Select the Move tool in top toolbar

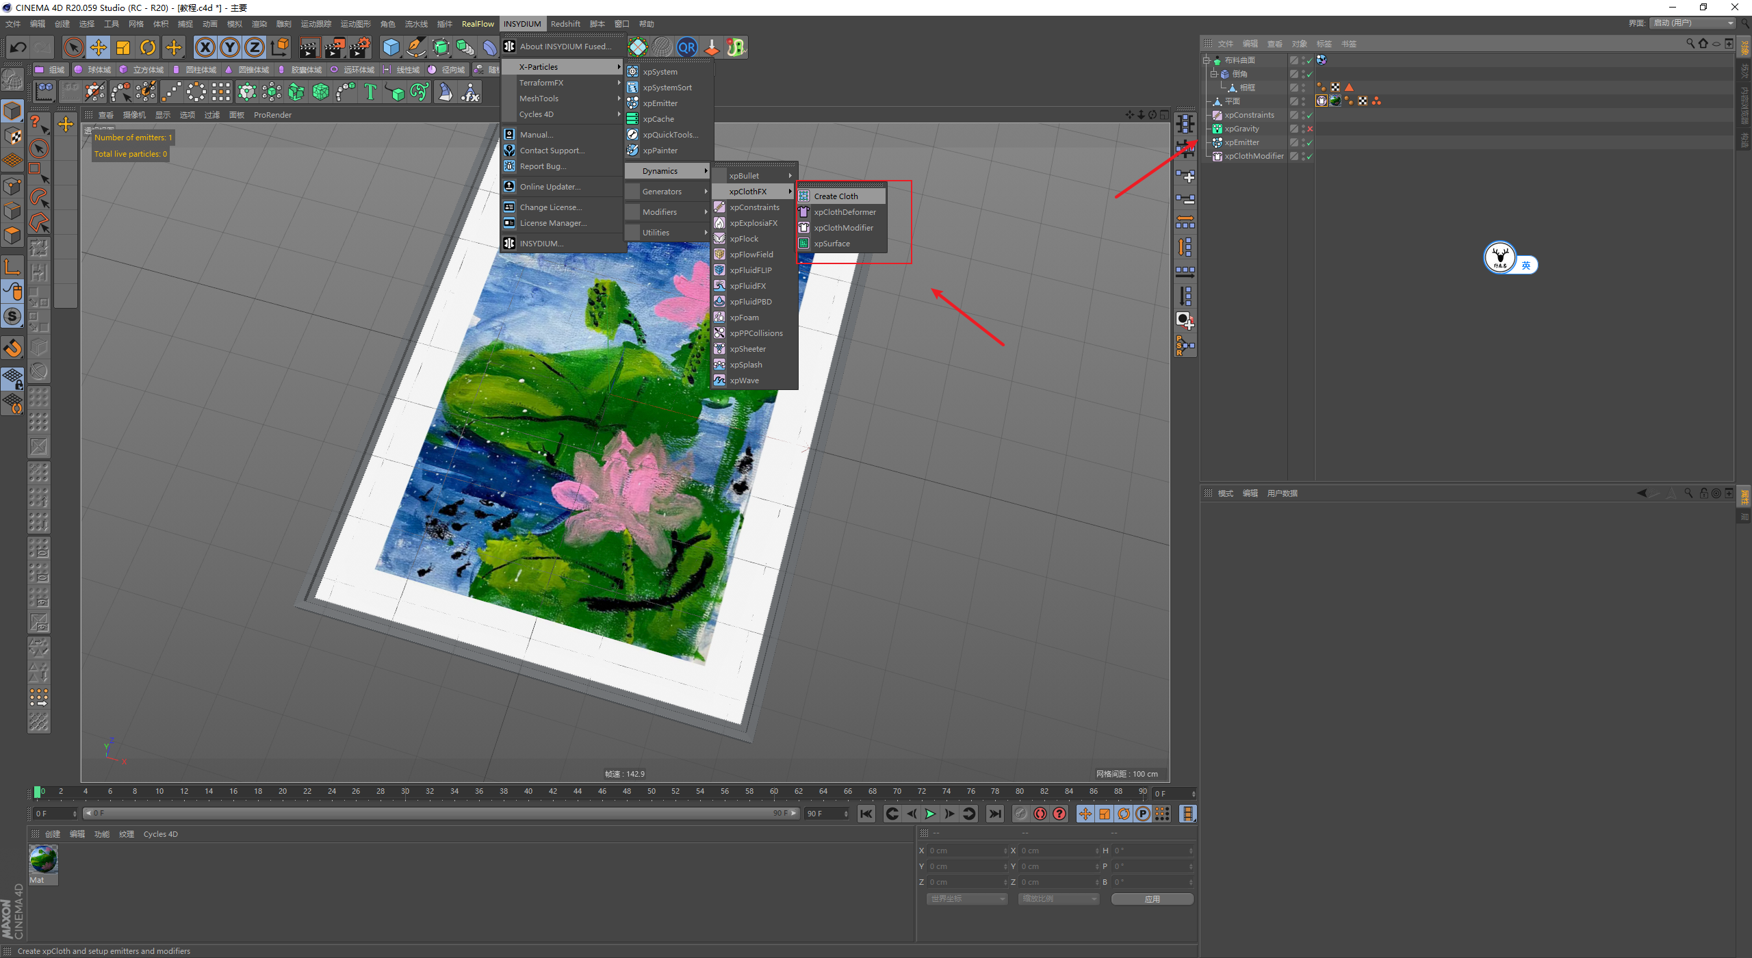(x=99, y=47)
